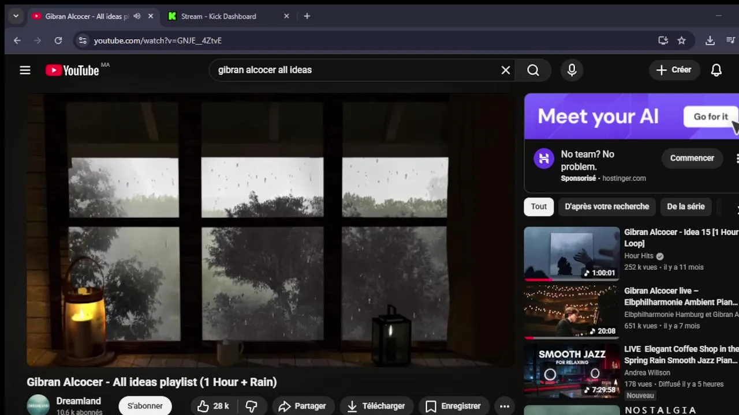Image resolution: width=739 pixels, height=415 pixels.
Task: Open LIVE Elegant Coffee Shop title
Action: point(681,354)
